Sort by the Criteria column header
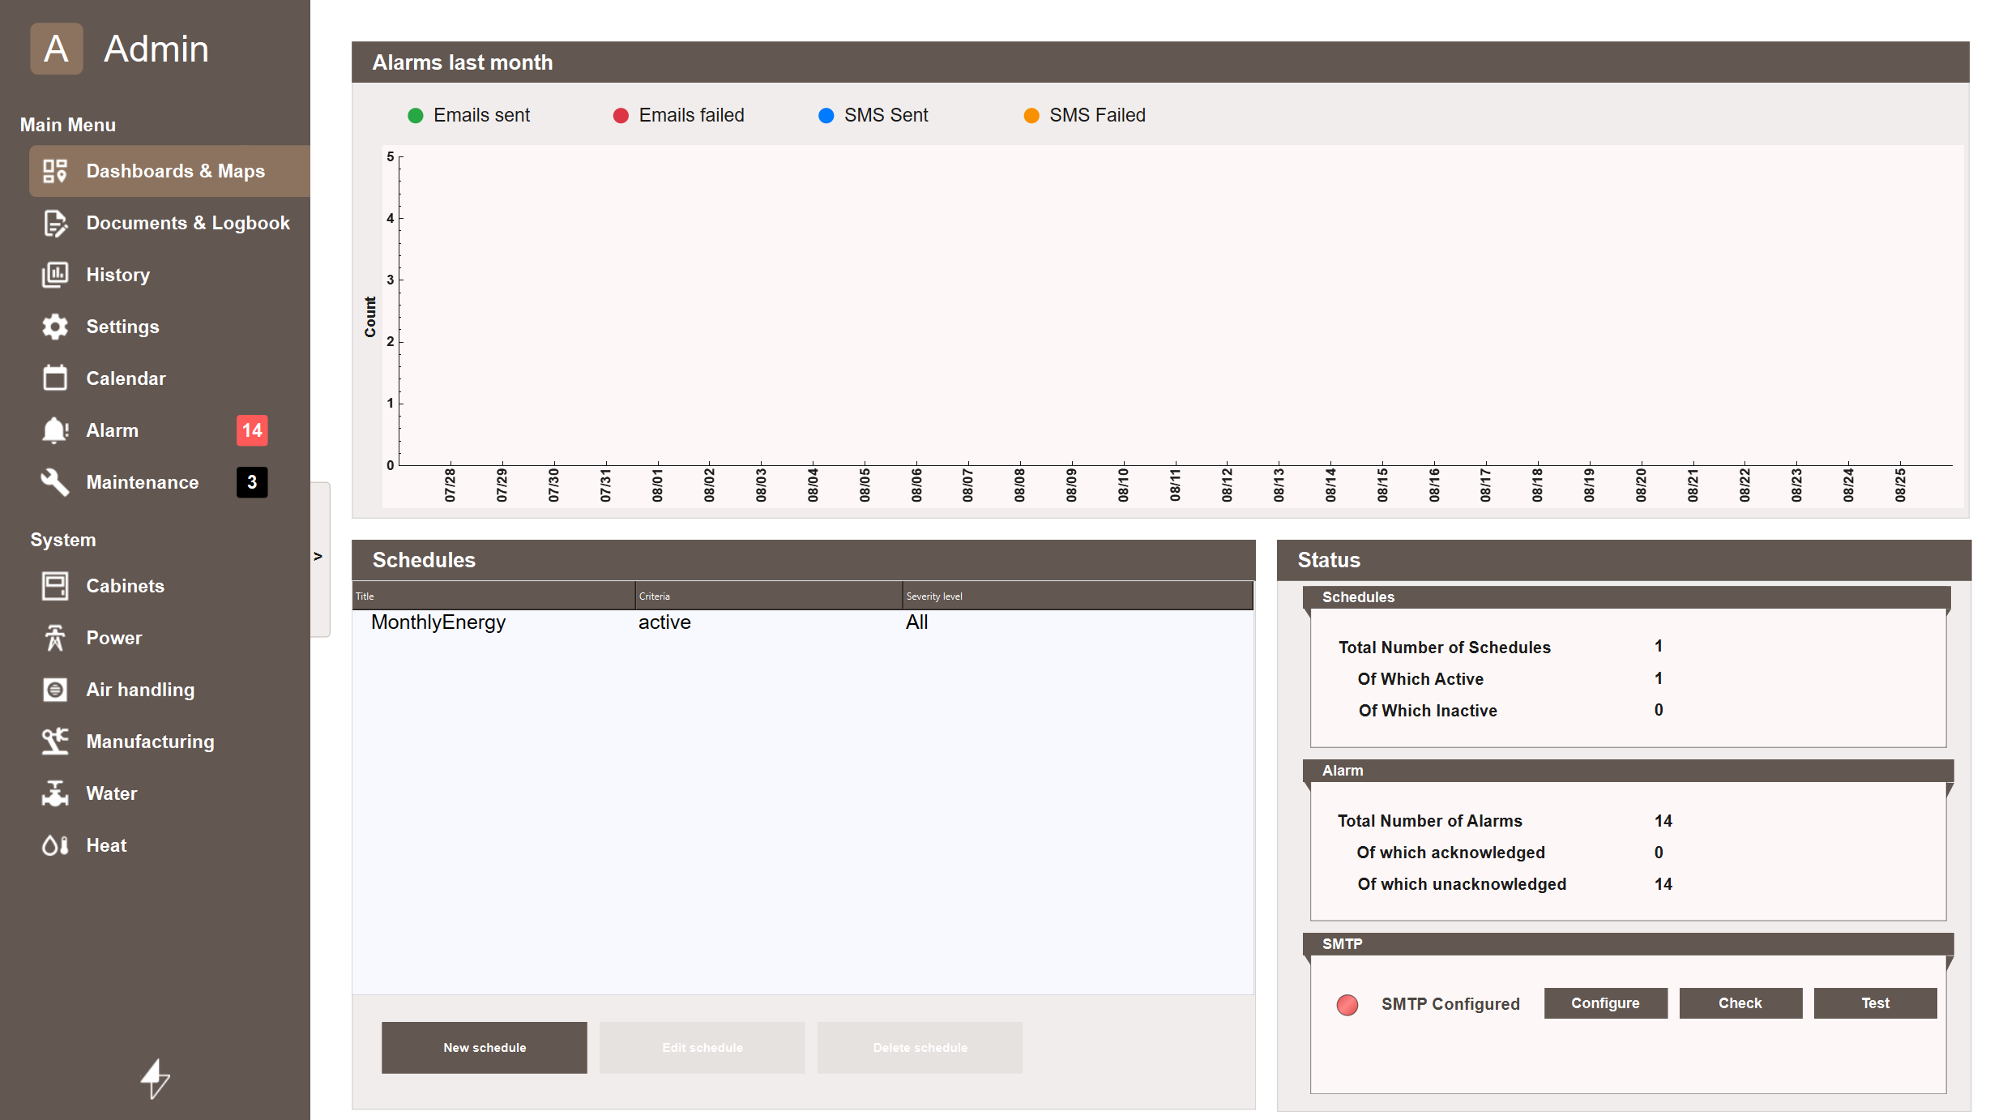 pyautogui.click(x=769, y=596)
